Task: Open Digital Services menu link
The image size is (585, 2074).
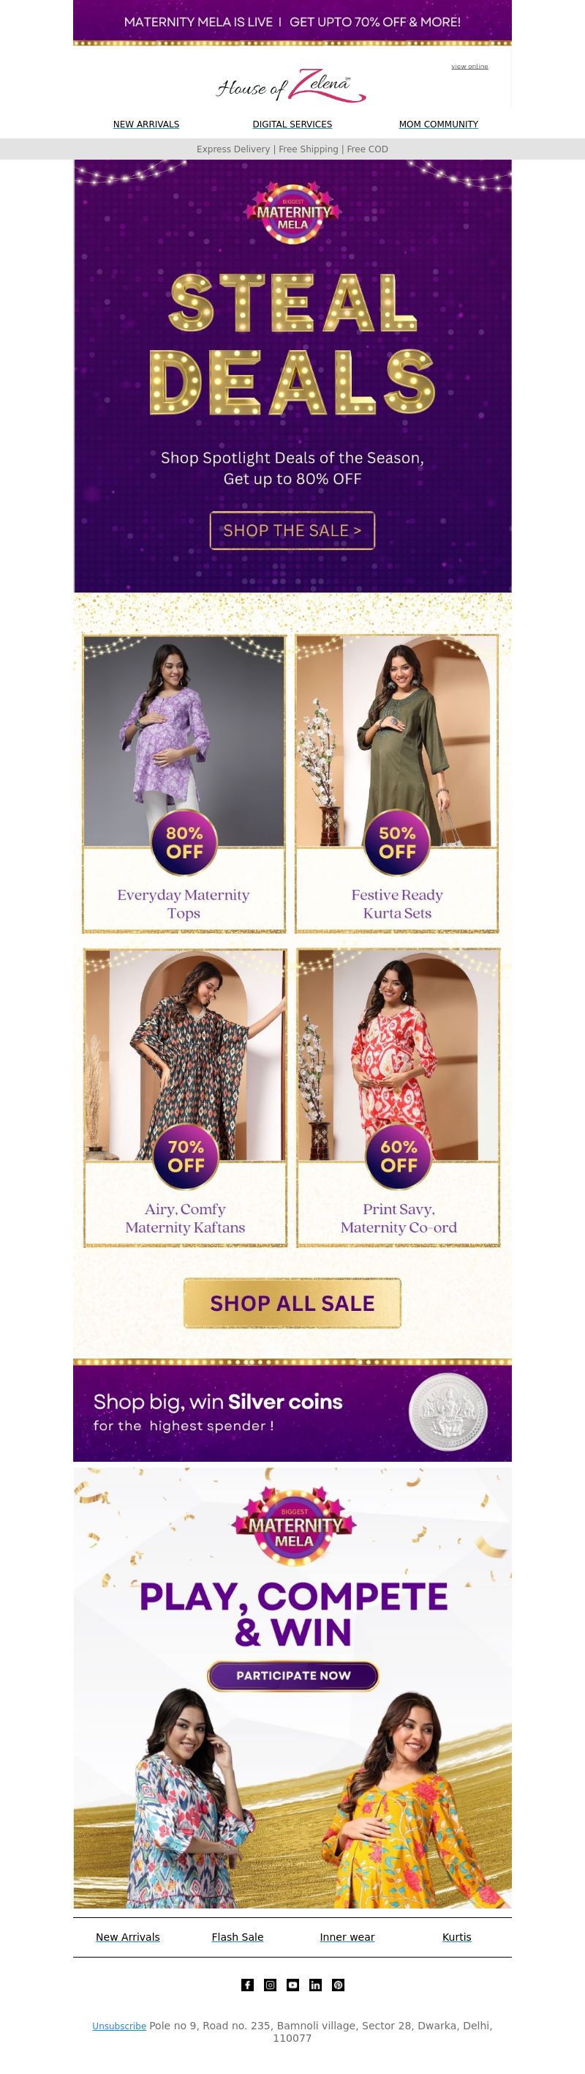Action: [292, 124]
